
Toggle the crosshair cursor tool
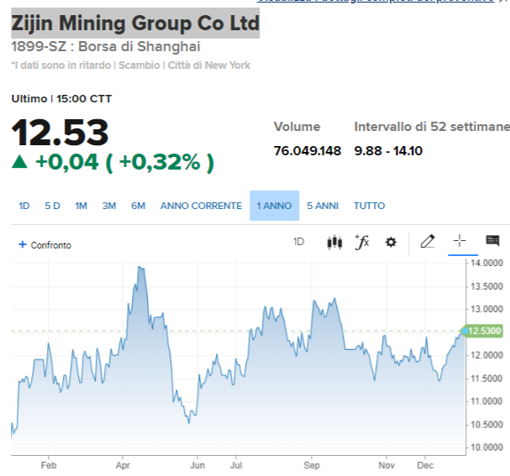[x=460, y=241]
